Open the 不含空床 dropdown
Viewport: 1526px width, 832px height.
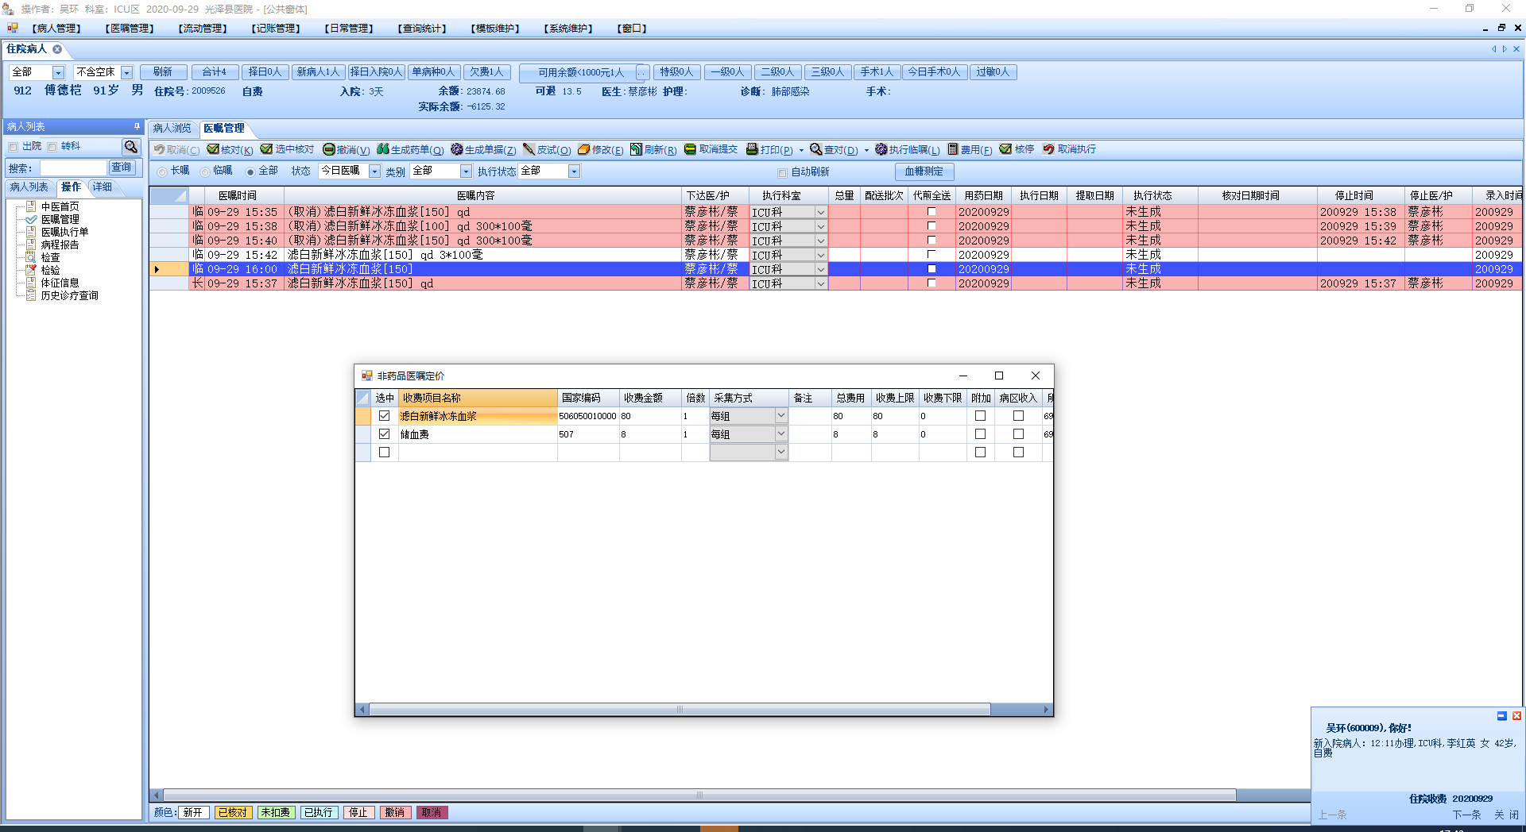(126, 72)
